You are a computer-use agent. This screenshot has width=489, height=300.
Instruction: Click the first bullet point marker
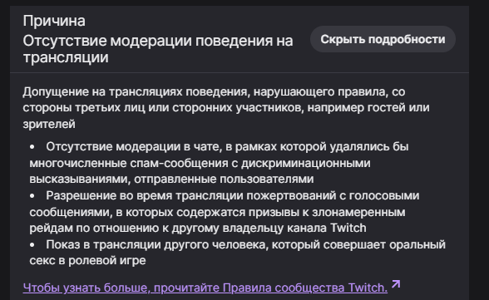pyautogui.click(x=32, y=147)
